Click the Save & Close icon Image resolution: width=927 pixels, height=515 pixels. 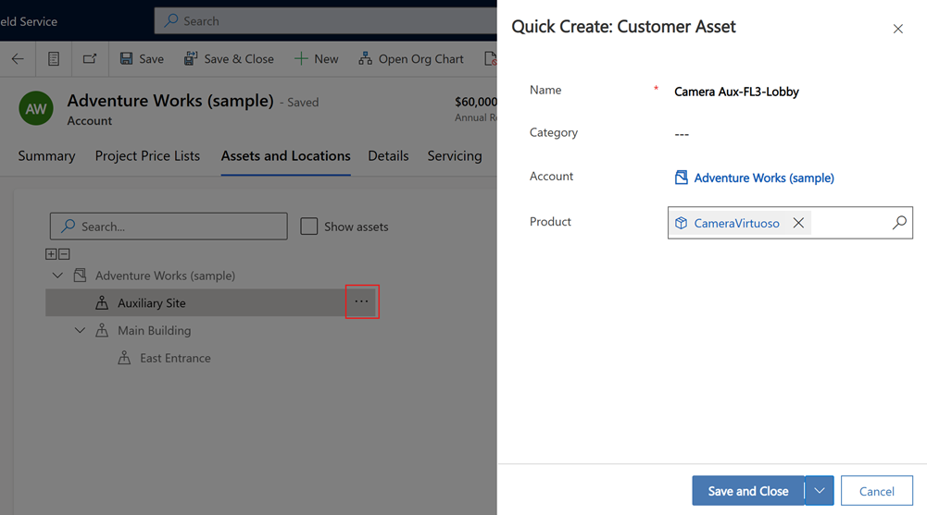(x=191, y=58)
